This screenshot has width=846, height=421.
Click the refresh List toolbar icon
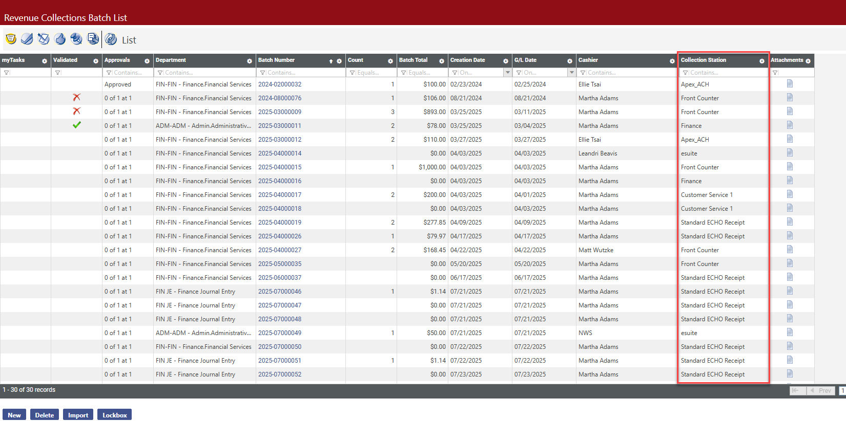pos(111,39)
